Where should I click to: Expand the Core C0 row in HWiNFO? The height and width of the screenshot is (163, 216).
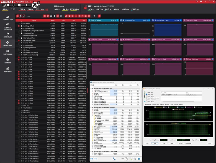pos(92,153)
